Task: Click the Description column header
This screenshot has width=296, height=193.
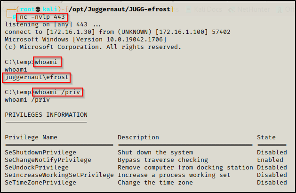Action: pyautogui.click(x=138, y=137)
